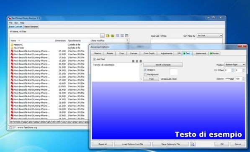Select the DPI tab
The image size is (250, 152).
coord(179,53)
